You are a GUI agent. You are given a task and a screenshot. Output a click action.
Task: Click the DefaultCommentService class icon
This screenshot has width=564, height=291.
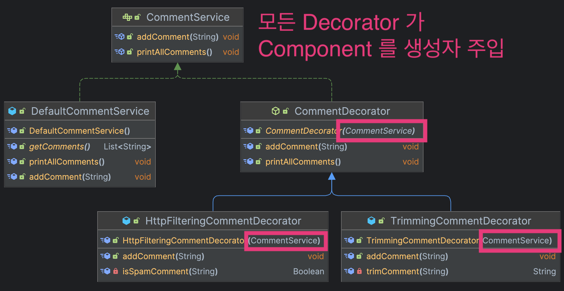pos(12,111)
